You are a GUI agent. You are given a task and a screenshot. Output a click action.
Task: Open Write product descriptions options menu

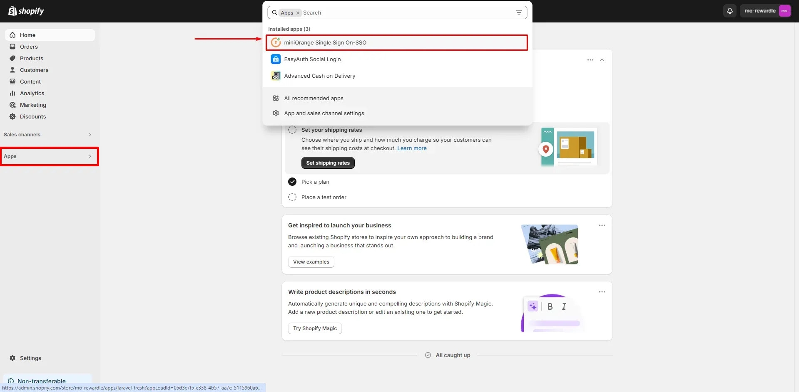click(x=602, y=292)
